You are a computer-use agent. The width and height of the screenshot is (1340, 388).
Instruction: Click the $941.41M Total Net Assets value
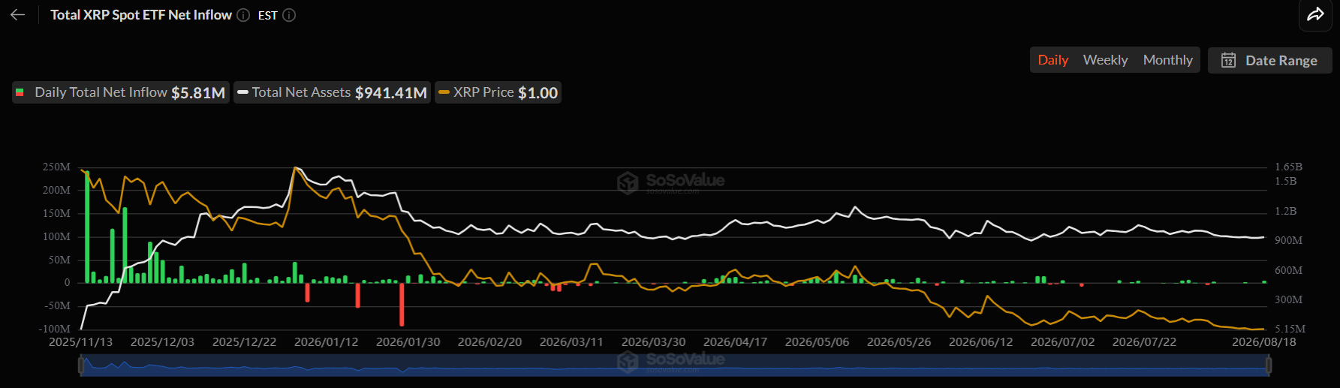pyautogui.click(x=390, y=92)
